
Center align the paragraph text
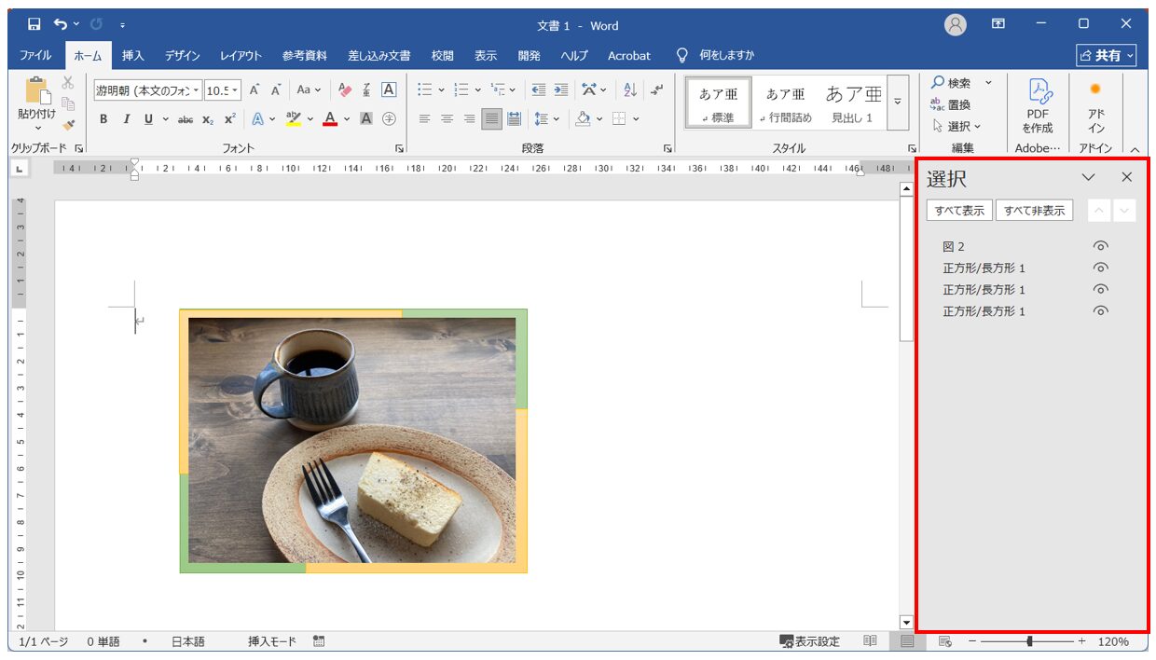click(x=447, y=118)
